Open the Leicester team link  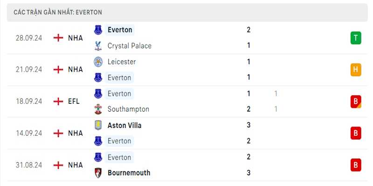click(x=122, y=62)
